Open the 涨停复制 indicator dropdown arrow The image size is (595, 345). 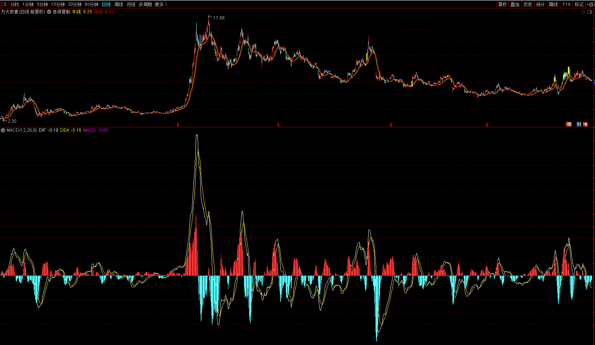pos(49,12)
